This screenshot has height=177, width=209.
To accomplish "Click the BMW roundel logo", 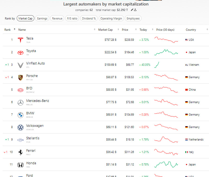I will [x=20, y=115].
